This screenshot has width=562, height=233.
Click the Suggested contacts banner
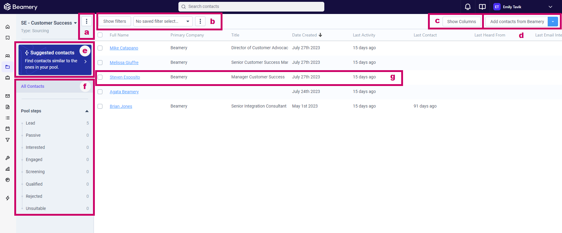pyautogui.click(x=55, y=60)
